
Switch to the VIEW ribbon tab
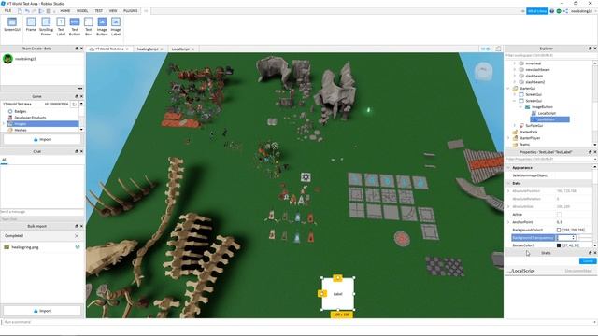coord(113,11)
